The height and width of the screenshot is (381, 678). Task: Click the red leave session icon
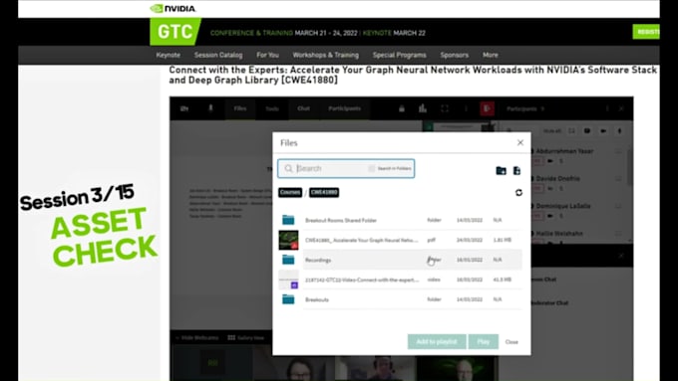488,108
